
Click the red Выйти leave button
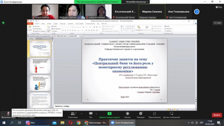point(217,115)
